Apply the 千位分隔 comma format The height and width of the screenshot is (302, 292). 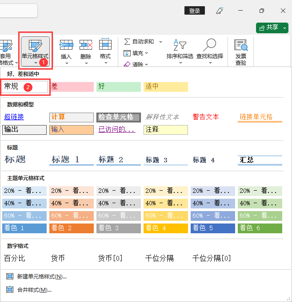click(160, 258)
